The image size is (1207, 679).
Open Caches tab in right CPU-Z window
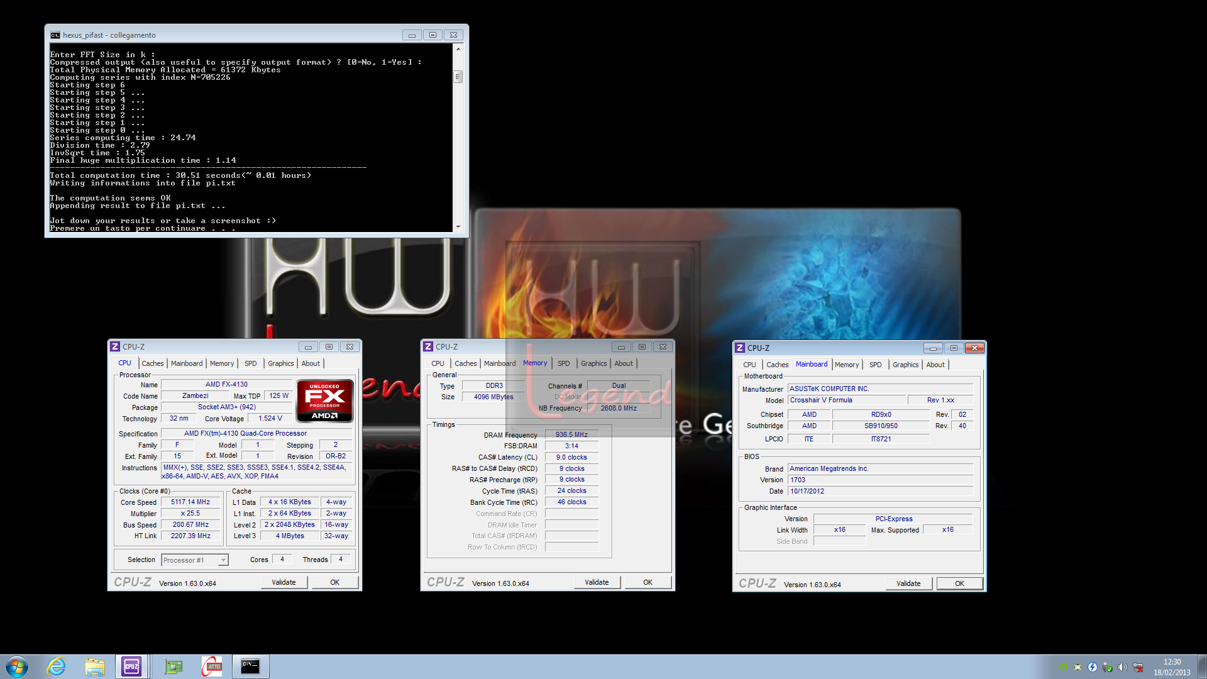(777, 365)
